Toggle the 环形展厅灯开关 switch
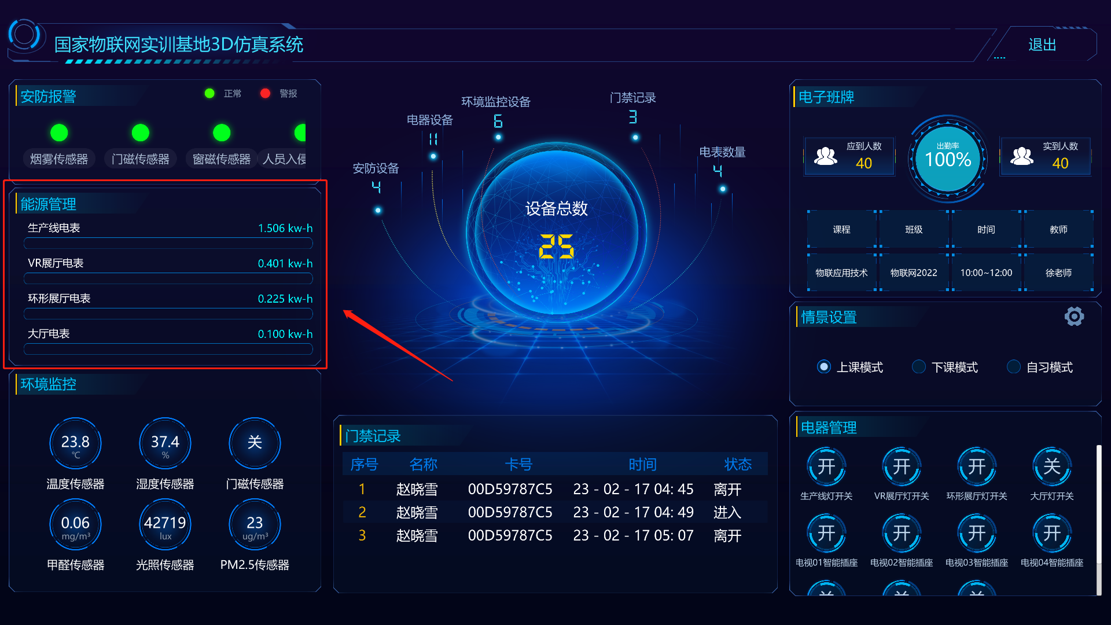The image size is (1111, 625). pos(977,466)
